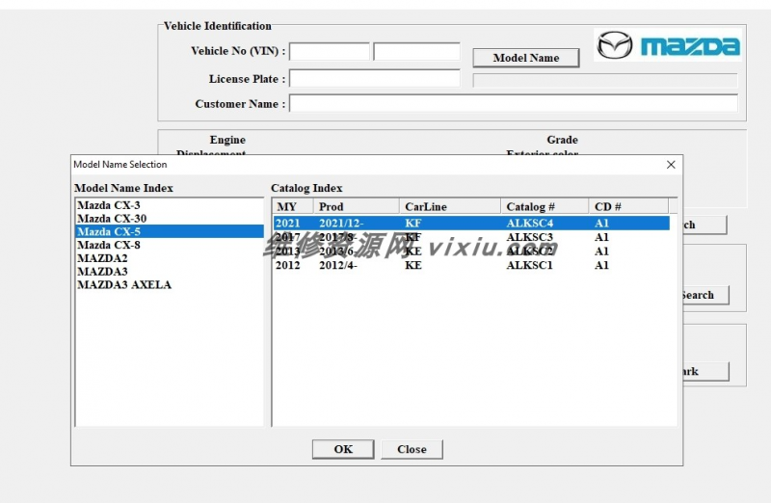Choose Mazda CX-8 from model list
This screenshot has width=771, height=503.
(x=170, y=245)
